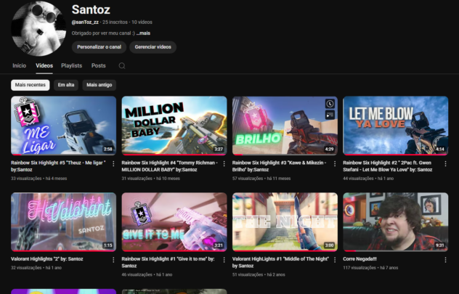Click title Valorant HighLights #1 "Middle of The Night"
This screenshot has height=294, width=459.
click(x=280, y=262)
